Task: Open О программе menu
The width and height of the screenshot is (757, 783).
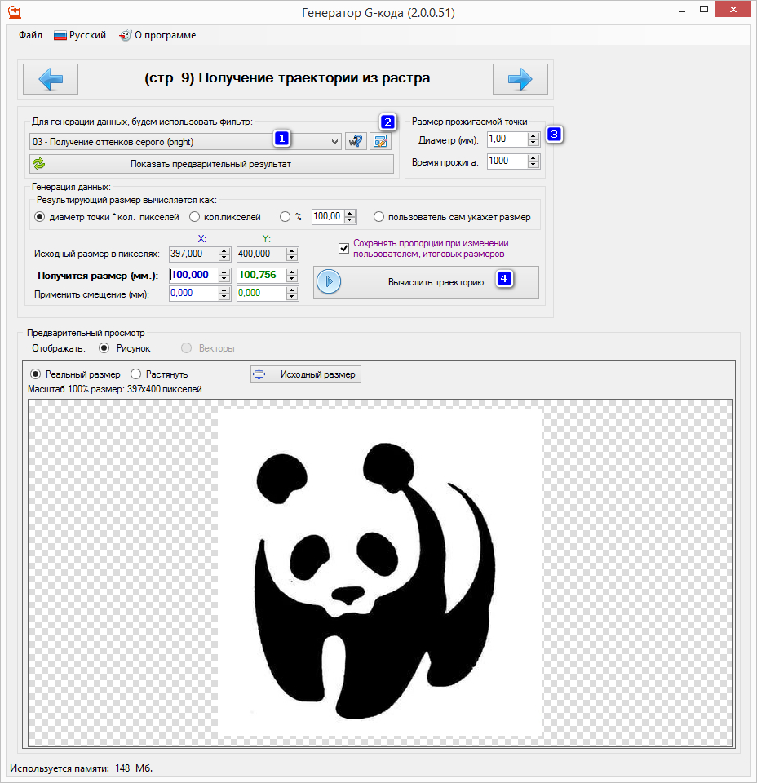Action: tap(157, 35)
